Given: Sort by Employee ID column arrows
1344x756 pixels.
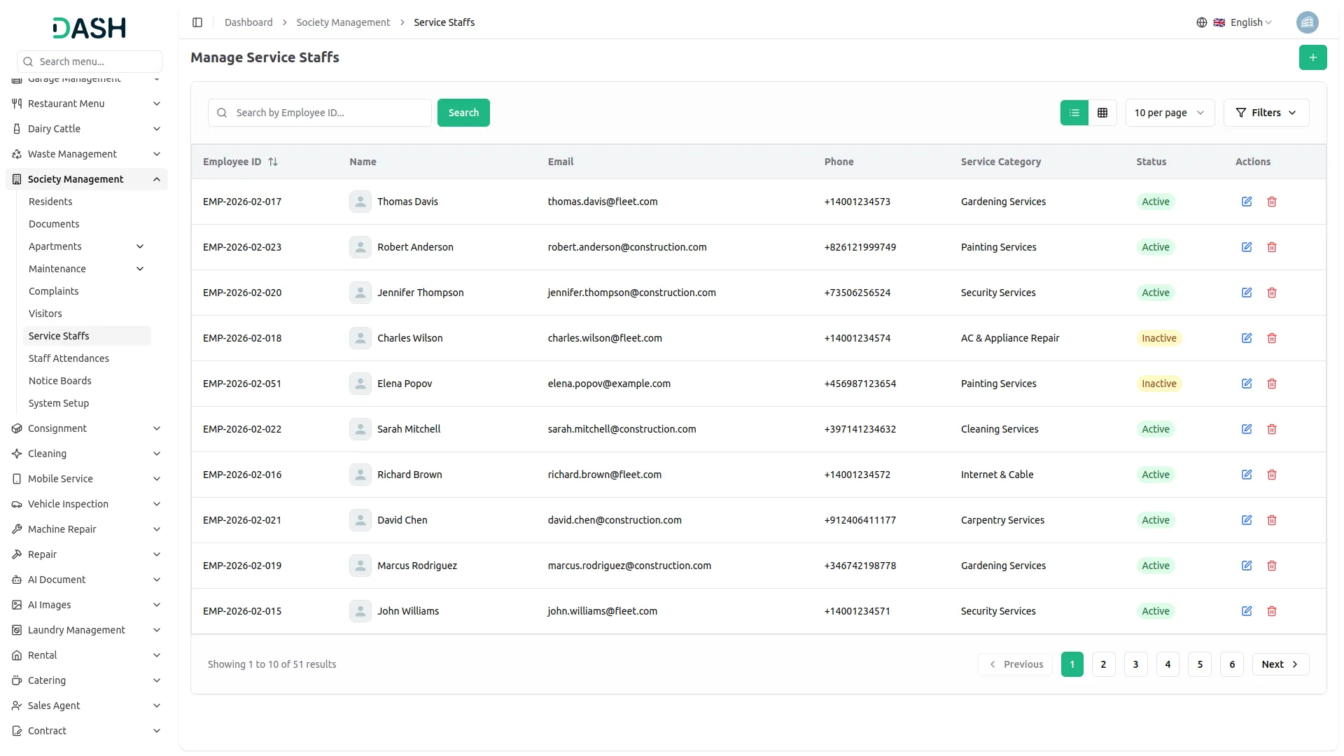Looking at the screenshot, I should click(273, 162).
